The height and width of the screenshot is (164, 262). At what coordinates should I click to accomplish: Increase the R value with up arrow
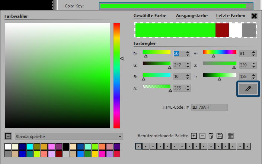point(188,52)
